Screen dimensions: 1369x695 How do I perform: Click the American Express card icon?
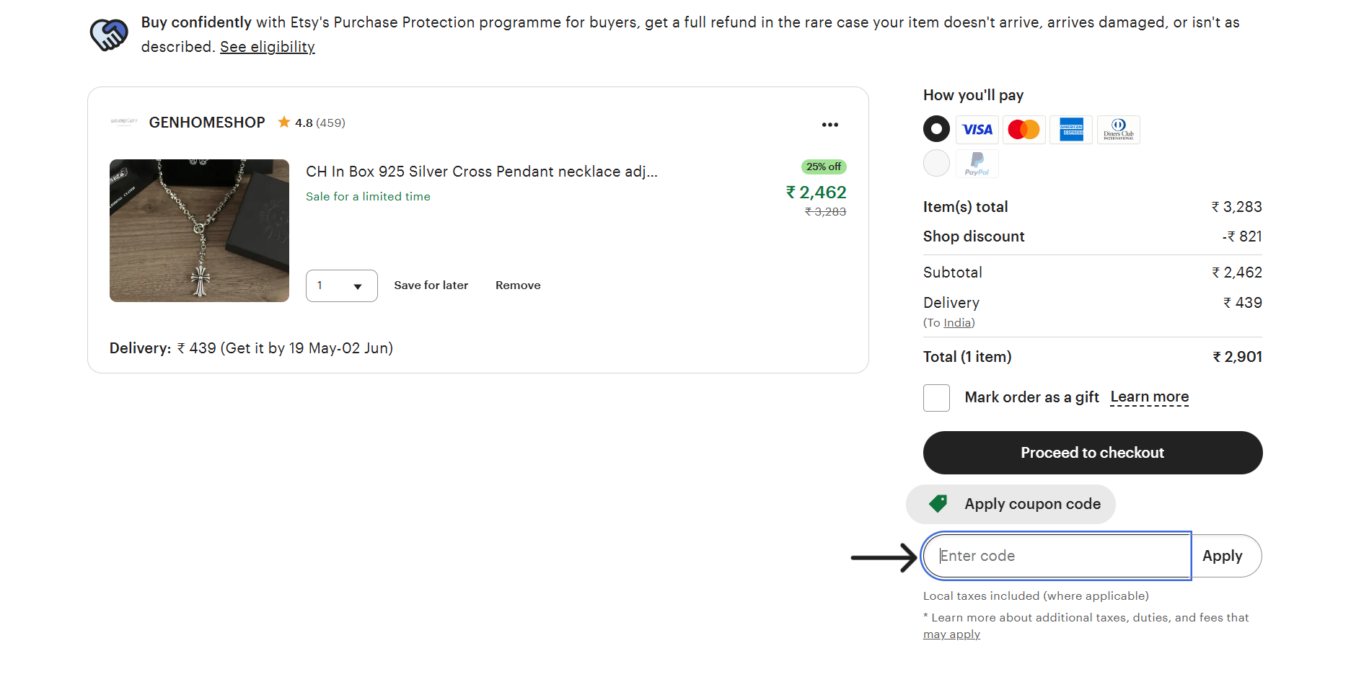click(1071, 130)
